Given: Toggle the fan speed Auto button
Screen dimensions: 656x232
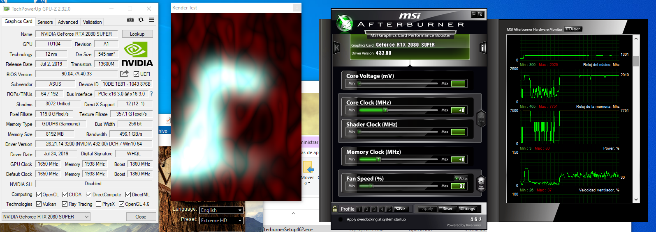Looking at the screenshot, I should pyautogui.click(x=461, y=178).
